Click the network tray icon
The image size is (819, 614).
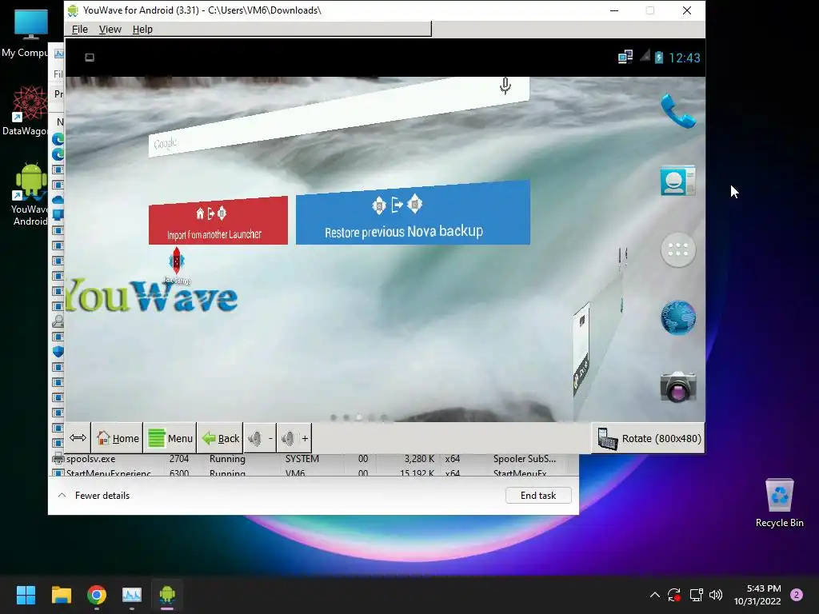696,595
